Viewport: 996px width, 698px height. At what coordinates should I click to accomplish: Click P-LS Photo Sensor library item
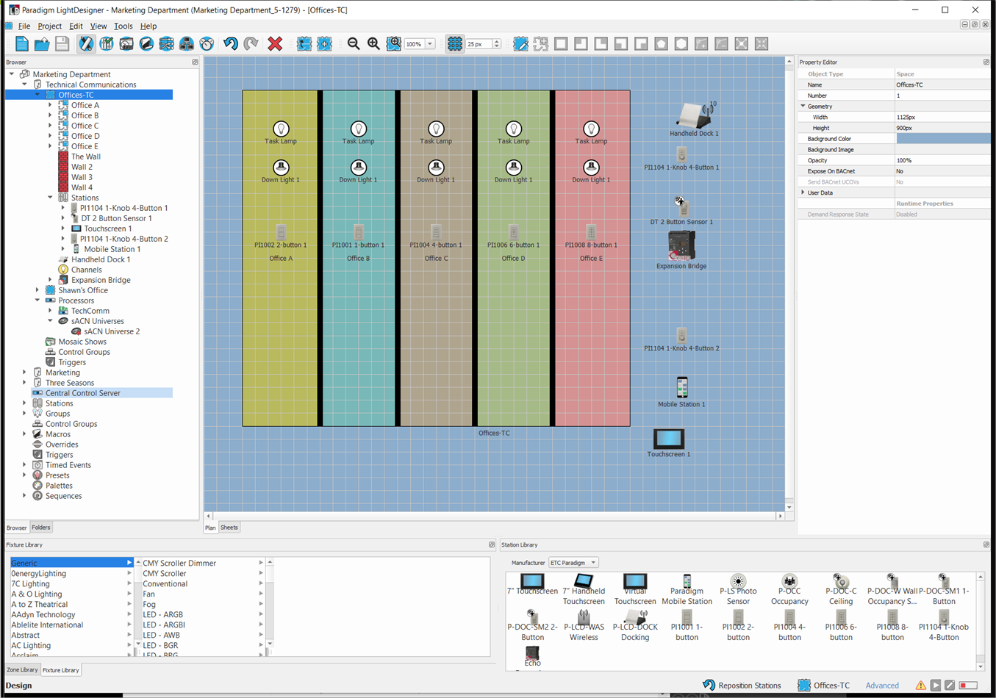738,591
